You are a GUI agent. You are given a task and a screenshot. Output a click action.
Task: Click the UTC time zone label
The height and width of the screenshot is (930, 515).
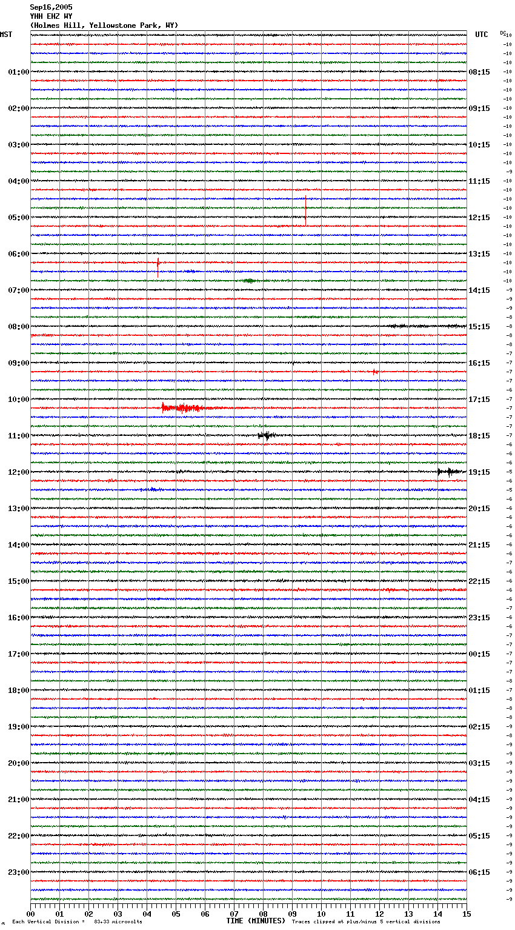[x=482, y=35]
